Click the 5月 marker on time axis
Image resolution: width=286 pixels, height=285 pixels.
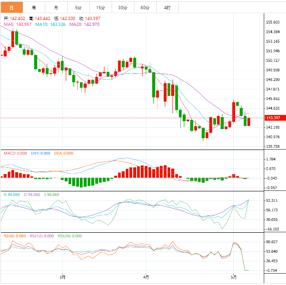[233, 276]
